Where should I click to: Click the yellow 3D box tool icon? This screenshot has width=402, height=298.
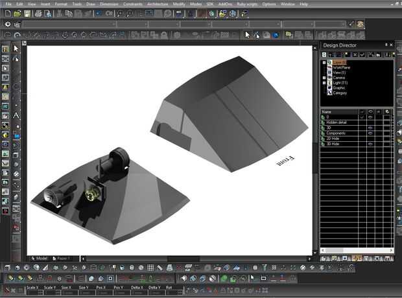point(5,135)
